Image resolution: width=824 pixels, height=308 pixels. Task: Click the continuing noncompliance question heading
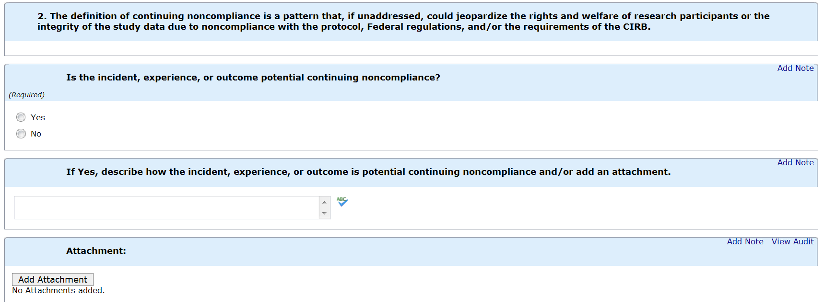(253, 77)
